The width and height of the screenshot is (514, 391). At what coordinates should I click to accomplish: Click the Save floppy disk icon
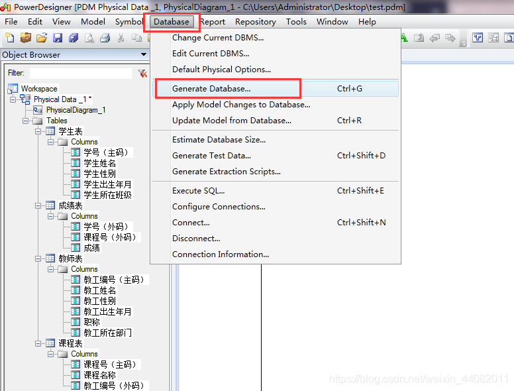tap(58, 38)
